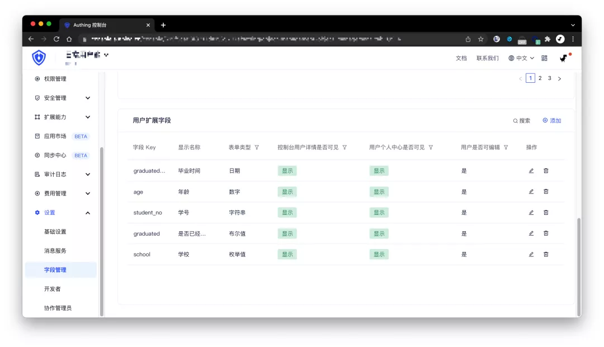Go back in browser history
Image resolution: width=604 pixels, height=347 pixels.
[x=31, y=39]
